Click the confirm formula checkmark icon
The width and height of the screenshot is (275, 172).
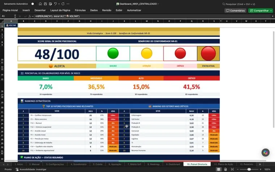click(25, 16)
